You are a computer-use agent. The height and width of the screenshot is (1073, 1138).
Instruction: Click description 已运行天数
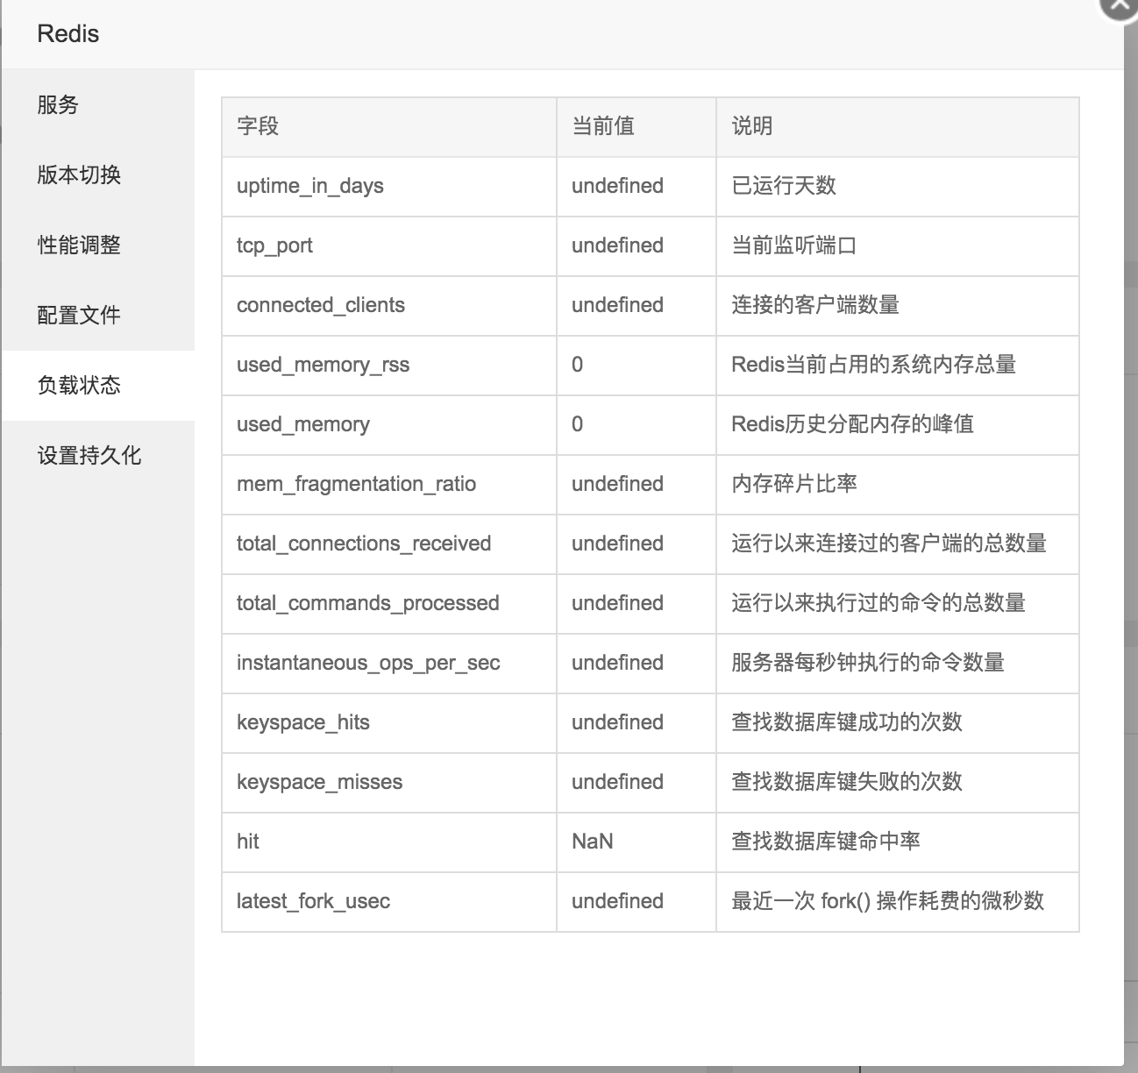784,186
